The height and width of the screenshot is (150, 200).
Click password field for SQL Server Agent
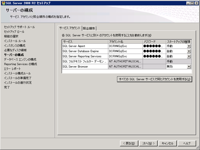pyautogui.click(x=154, y=46)
